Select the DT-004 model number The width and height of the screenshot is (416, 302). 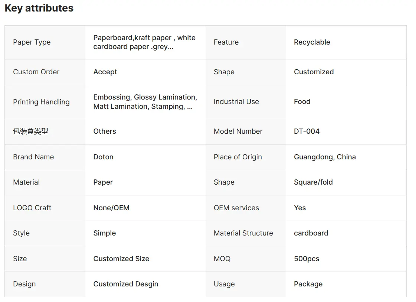pos(307,131)
